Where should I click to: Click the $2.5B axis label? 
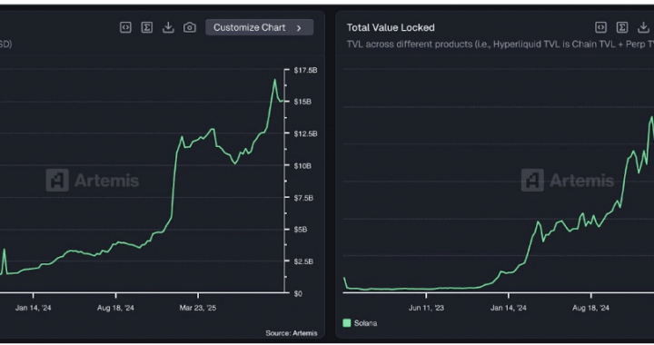point(303,261)
